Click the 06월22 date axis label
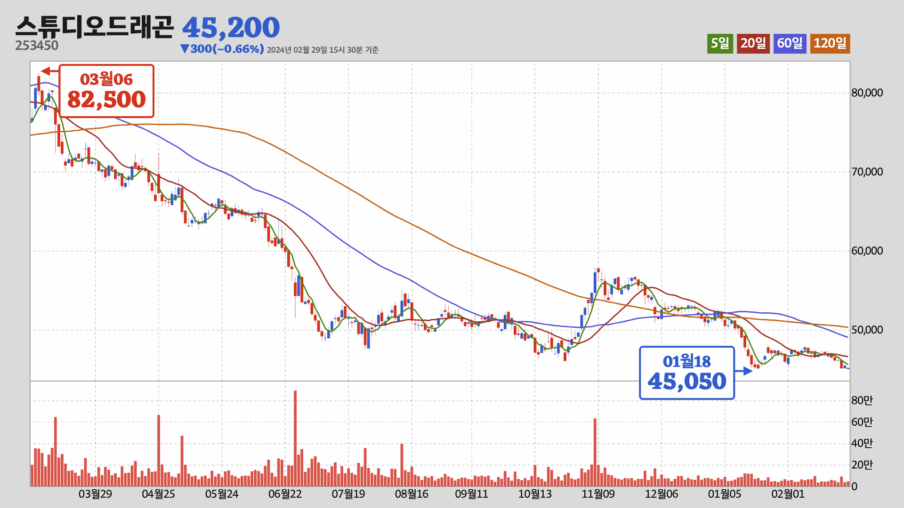This screenshot has width=904, height=508. tap(285, 494)
